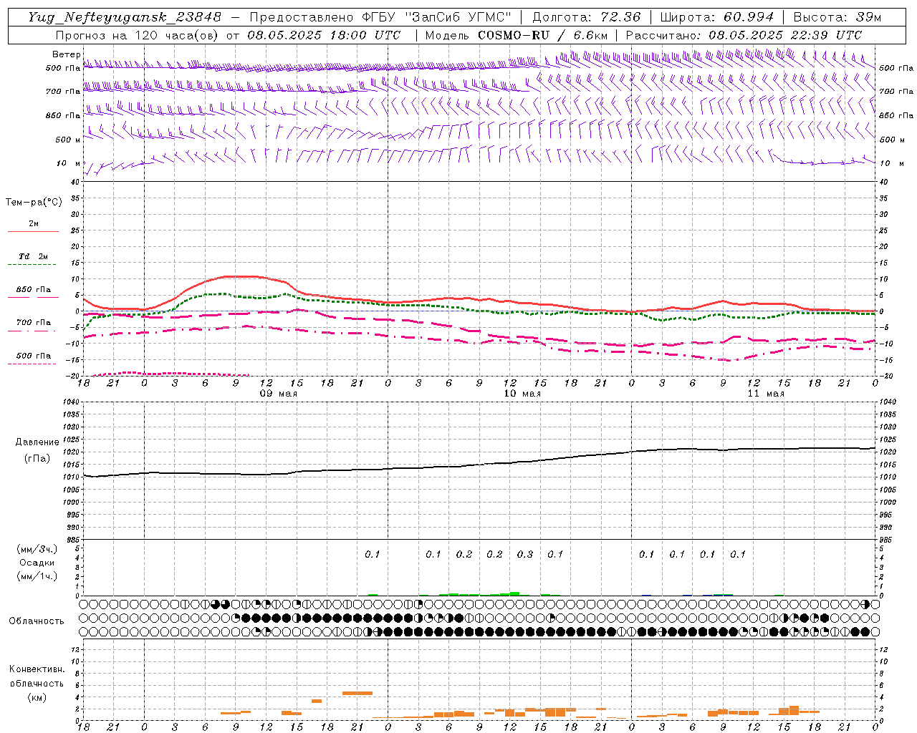Click the 10 м wind level label on the right

point(891,163)
